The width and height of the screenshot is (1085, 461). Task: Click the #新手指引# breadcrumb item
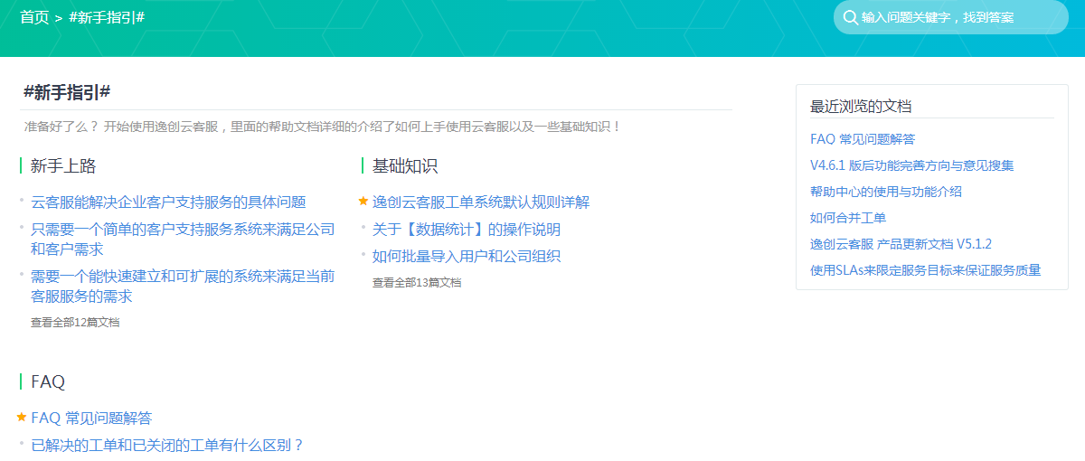(107, 17)
